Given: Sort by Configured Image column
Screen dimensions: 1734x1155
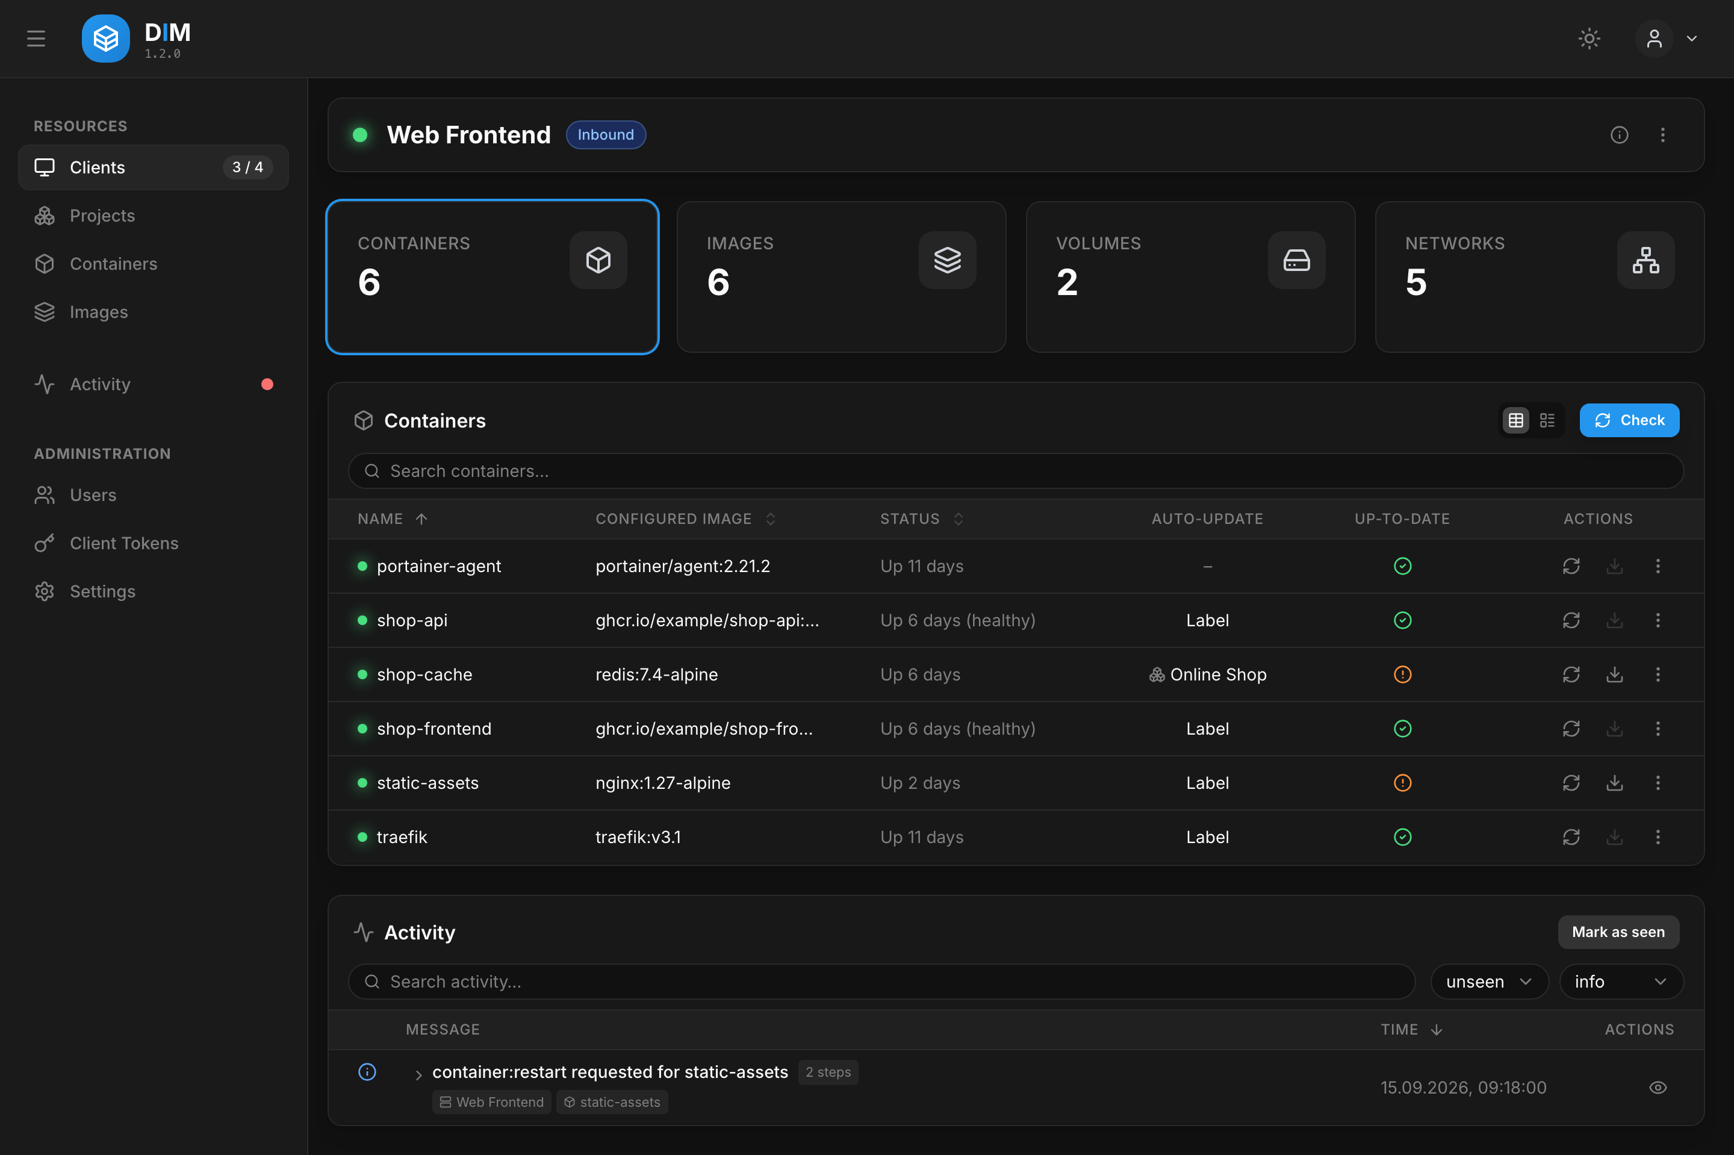Looking at the screenshot, I should coord(686,518).
